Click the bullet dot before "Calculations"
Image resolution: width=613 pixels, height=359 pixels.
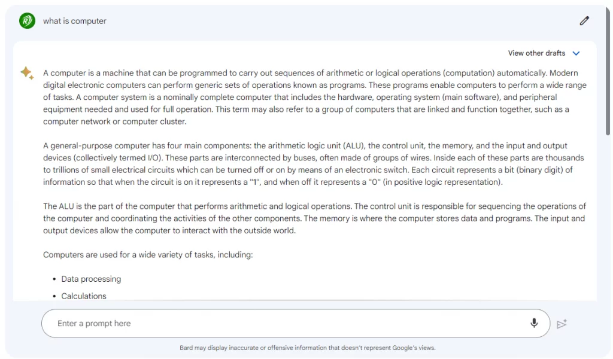point(53,296)
